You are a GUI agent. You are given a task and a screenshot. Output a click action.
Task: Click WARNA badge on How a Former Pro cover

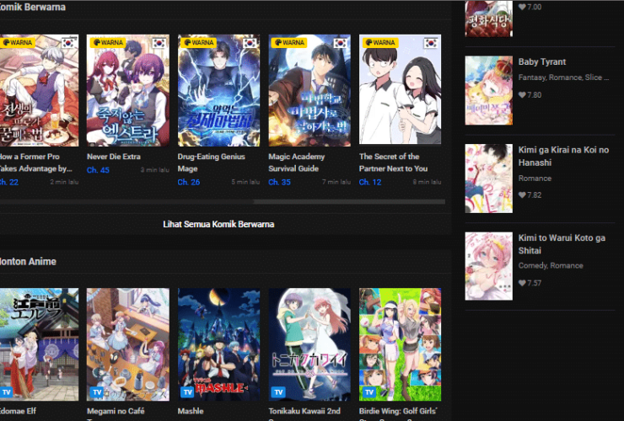(17, 43)
